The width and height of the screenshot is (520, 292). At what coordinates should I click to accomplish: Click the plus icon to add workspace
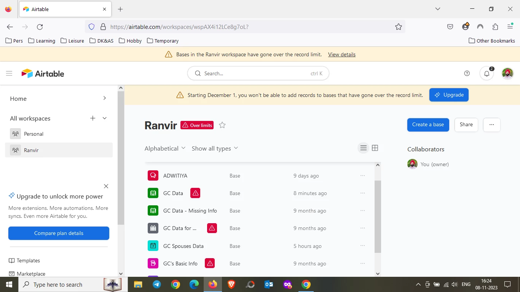[93, 118]
